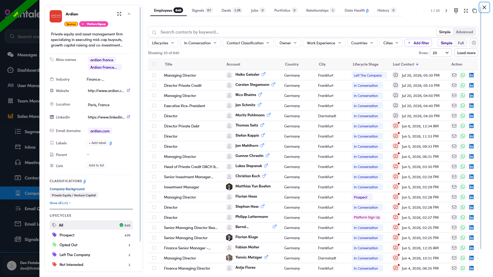
Task: Expand Show all classifications link
Action: [60, 203]
